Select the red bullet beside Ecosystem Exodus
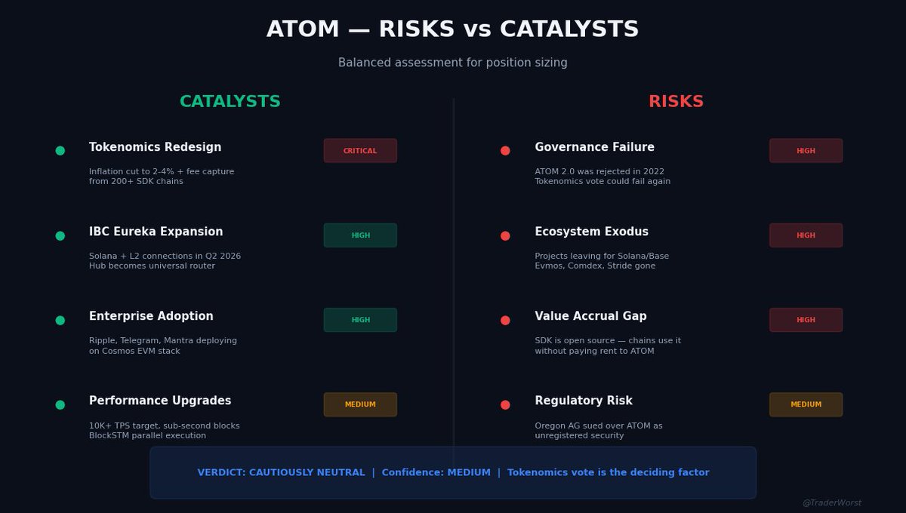 click(x=505, y=235)
